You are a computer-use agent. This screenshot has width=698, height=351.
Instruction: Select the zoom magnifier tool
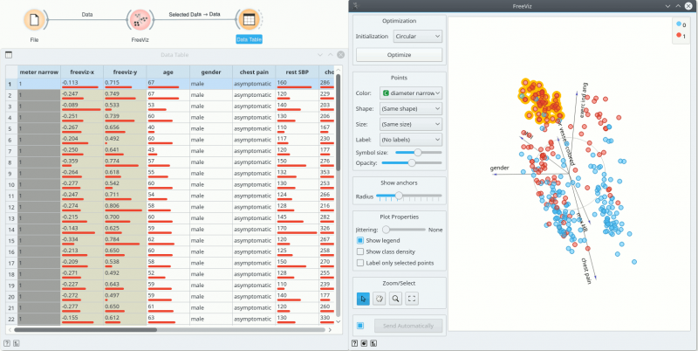396,298
